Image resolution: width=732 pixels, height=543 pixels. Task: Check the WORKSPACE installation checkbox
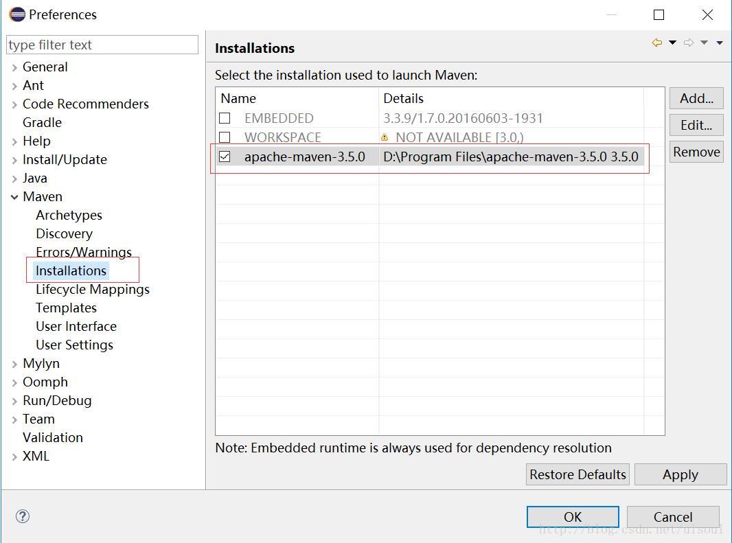pyautogui.click(x=225, y=137)
